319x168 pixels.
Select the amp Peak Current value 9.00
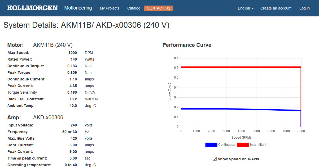73,152
